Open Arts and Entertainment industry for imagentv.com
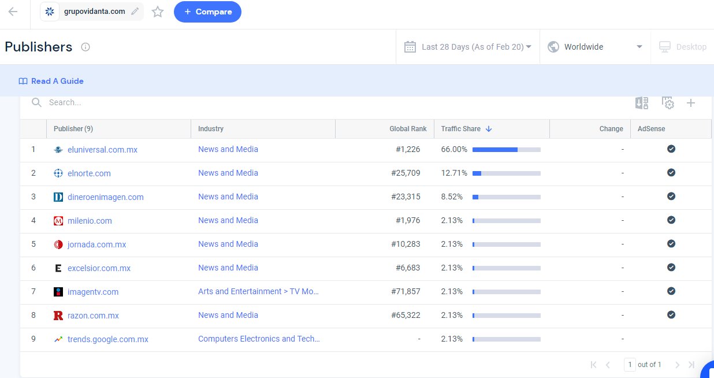714x378 pixels. pos(259,291)
